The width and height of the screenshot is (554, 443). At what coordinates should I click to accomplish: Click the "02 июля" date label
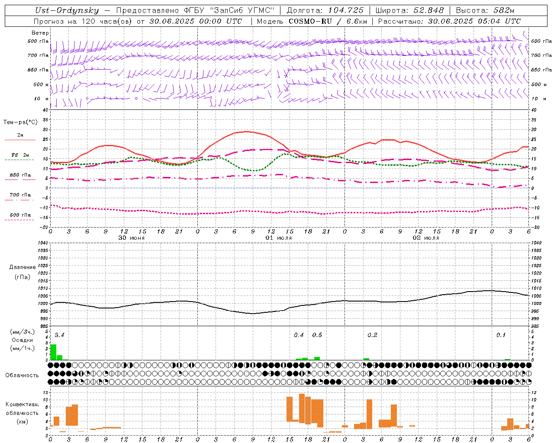[x=426, y=238]
